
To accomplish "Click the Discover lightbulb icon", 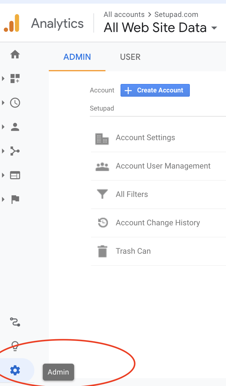I will (x=15, y=346).
